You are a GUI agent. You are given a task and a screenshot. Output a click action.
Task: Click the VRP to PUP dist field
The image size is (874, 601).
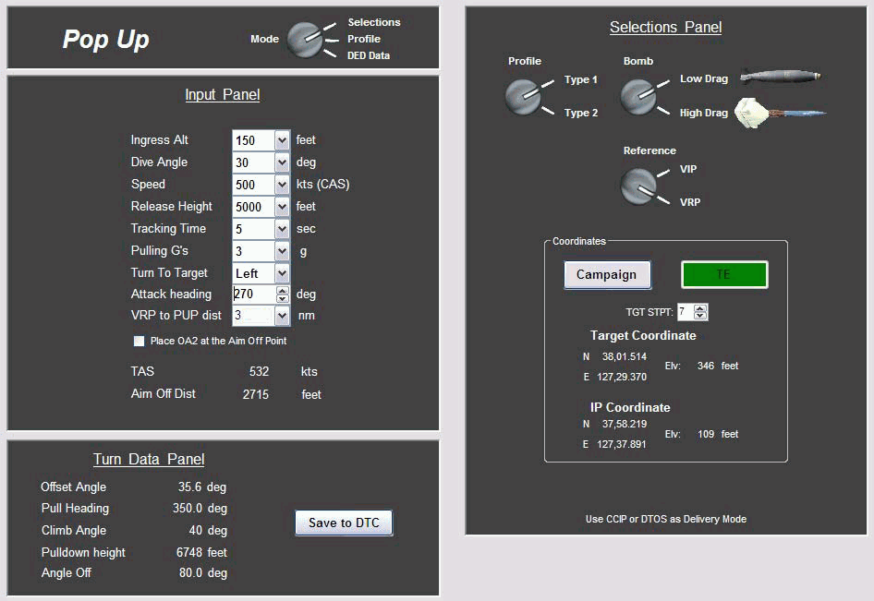tap(252, 316)
